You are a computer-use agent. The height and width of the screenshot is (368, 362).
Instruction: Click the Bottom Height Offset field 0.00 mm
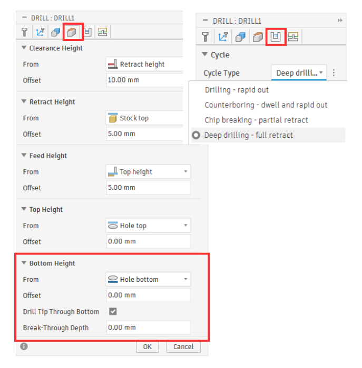(x=148, y=295)
